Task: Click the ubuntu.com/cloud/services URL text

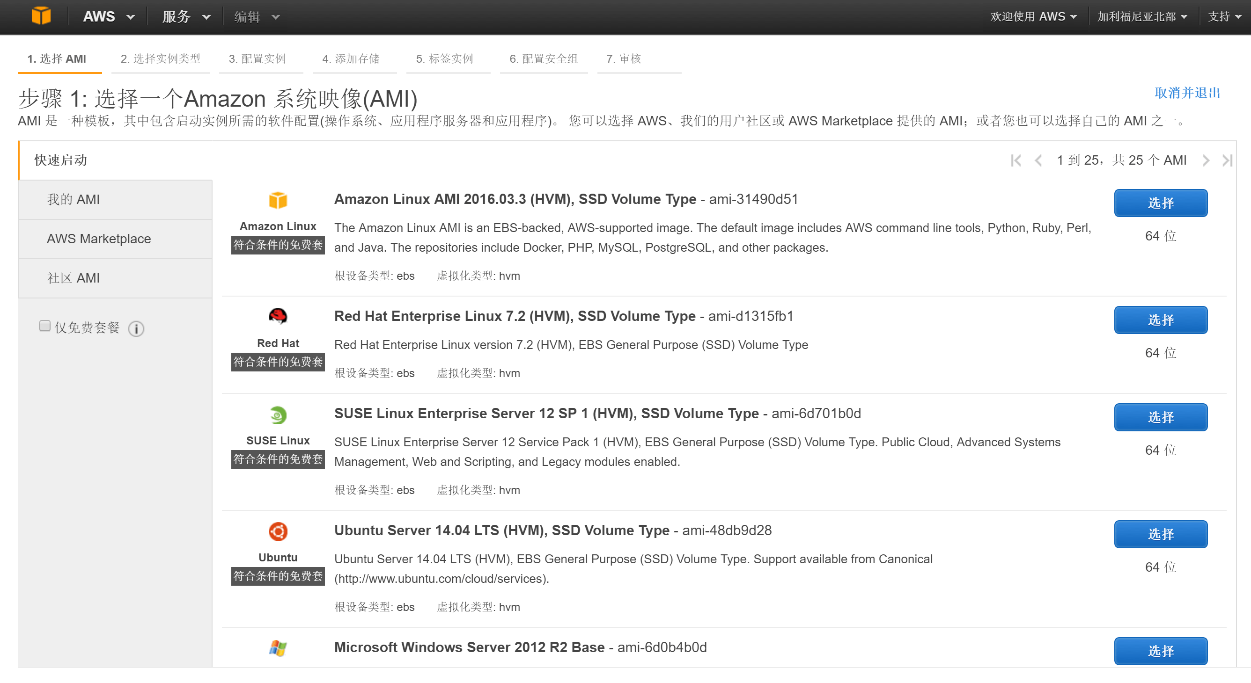Action: point(442,579)
